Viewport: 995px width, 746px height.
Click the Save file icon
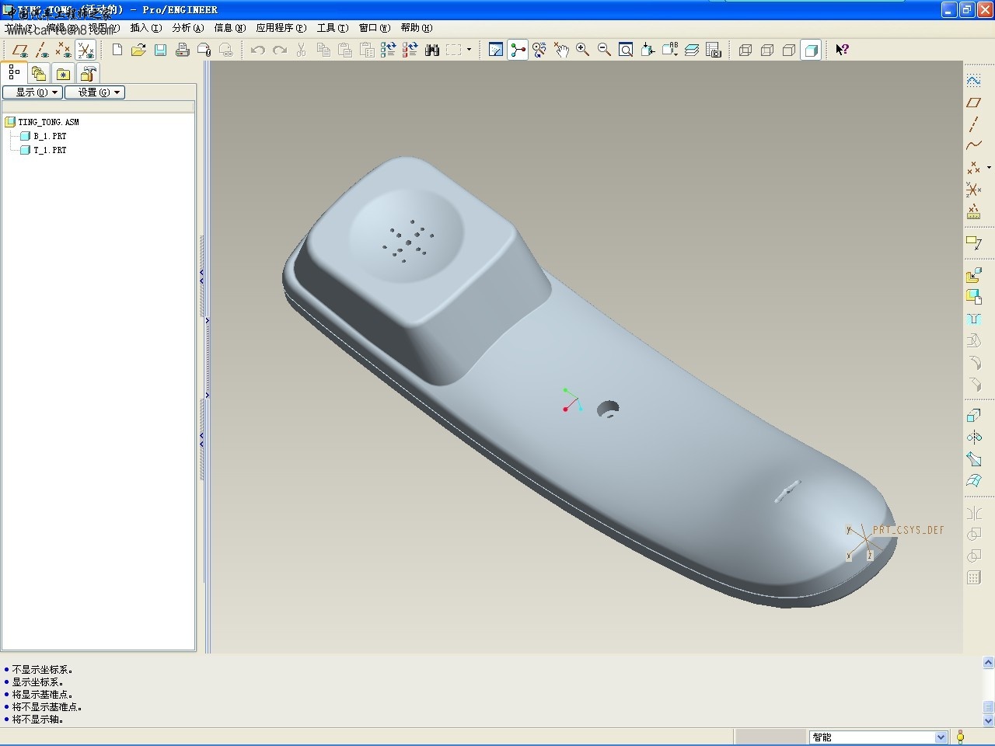[160, 50]
